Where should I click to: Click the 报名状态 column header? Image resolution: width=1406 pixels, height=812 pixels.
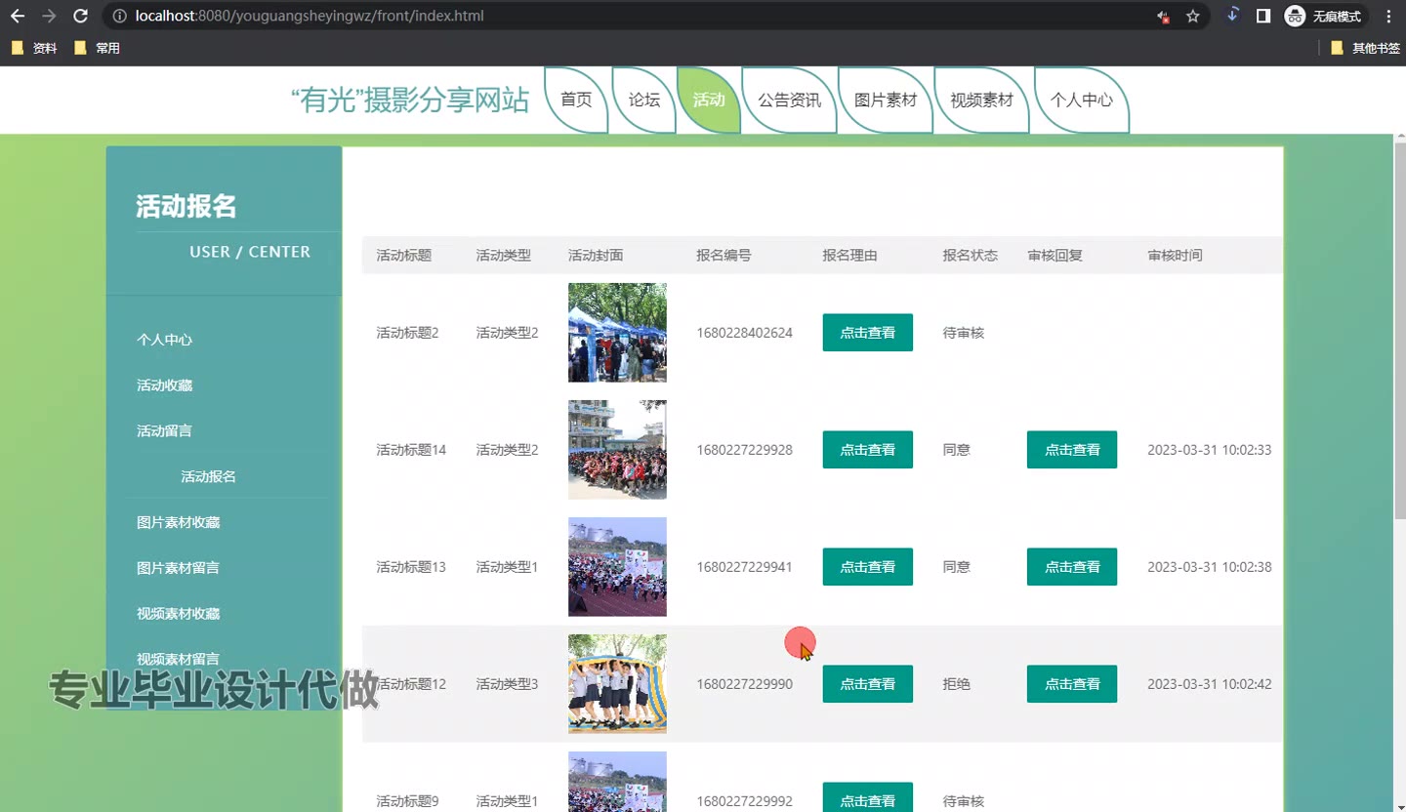(x=970, y=256)
